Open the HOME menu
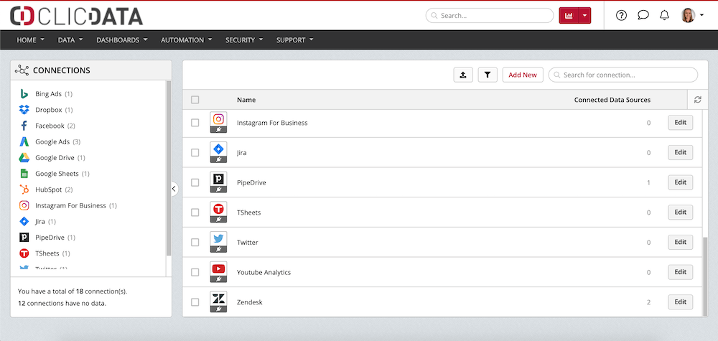The width and height of the screenshot is (718, 341). tap(31, 39)
